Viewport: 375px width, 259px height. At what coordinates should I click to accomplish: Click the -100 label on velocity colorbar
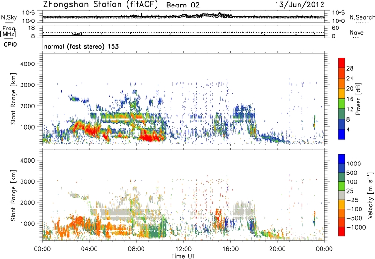[x=354, y=209]
